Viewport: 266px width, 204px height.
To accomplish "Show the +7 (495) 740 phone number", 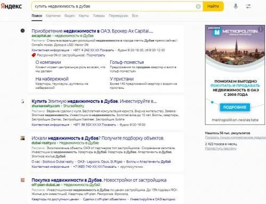I will [95, 167].
